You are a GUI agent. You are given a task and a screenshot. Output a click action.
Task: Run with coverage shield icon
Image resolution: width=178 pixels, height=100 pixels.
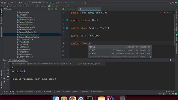(53, 3)
